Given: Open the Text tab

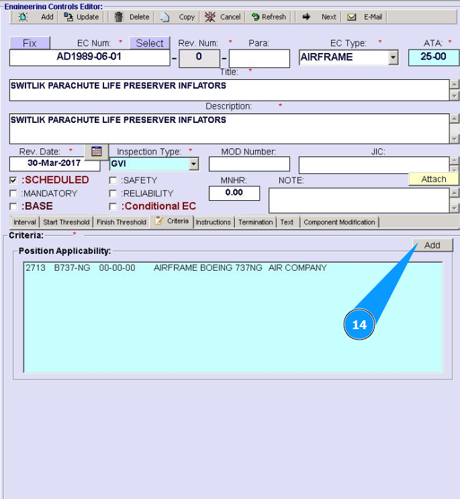Looking at the screenshot, I should pyautogui.click(x=287, y=222).
